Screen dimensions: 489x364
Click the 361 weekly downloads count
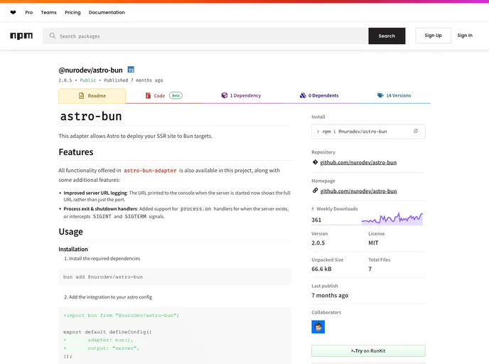(x=316, y=220)
